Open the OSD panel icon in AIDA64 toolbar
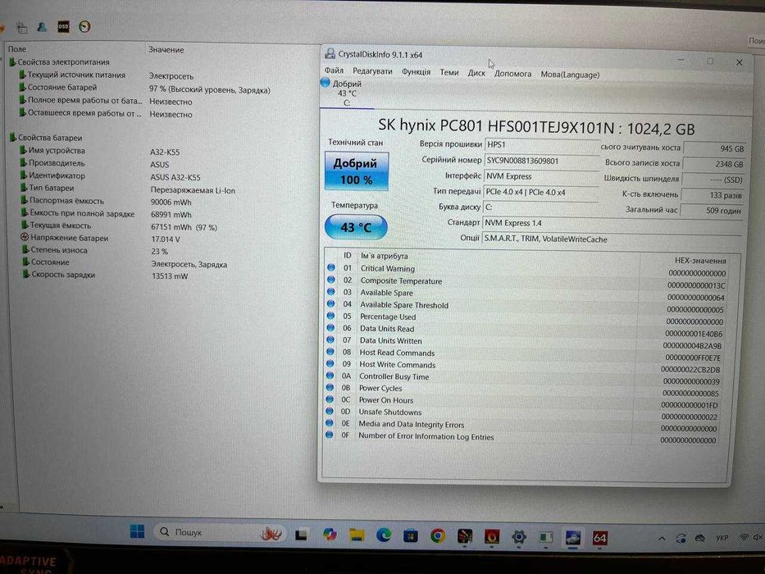The width and height of the screenshot is (765, 574). tap(63, 26)
